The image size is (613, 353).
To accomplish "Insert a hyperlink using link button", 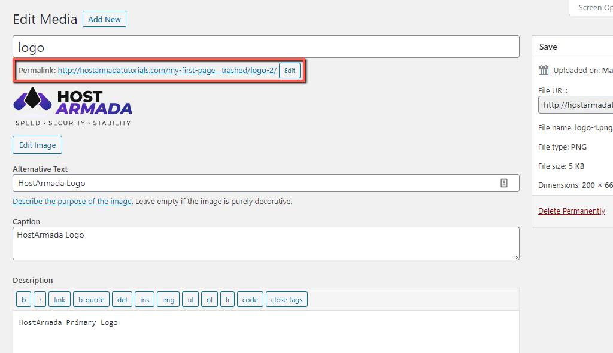I will 60,300.
